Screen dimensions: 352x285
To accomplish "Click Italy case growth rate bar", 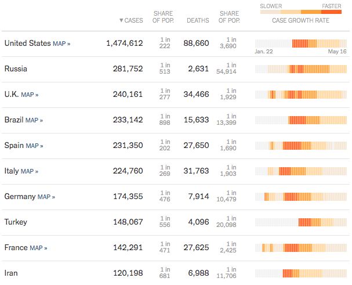I will click(x=301, y=171).
